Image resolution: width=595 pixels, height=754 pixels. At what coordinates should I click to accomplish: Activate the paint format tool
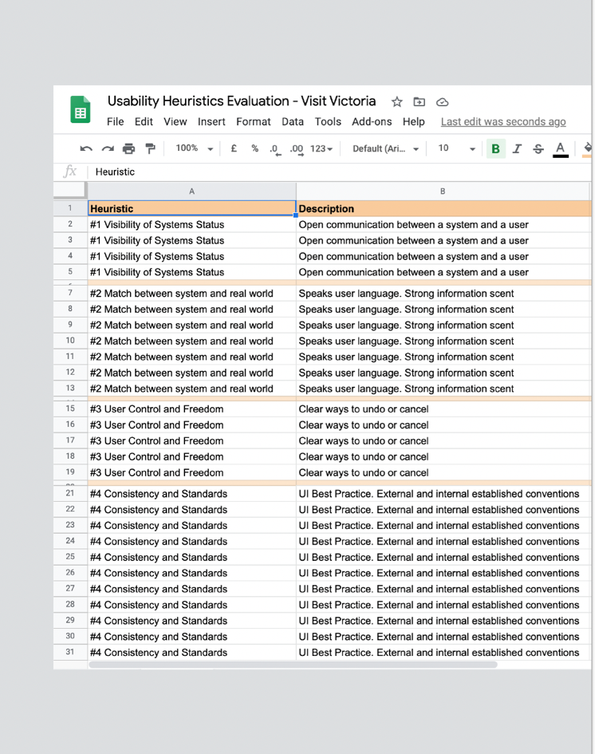pyautogui.click(x=151, y=148)
